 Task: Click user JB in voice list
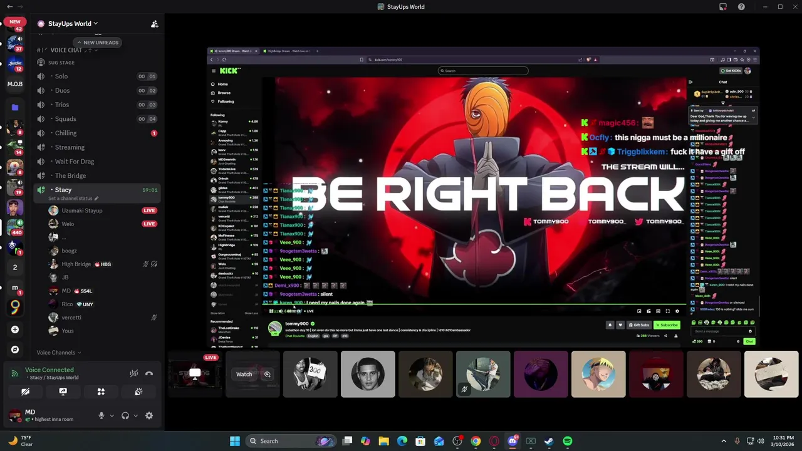pos(65,277)
